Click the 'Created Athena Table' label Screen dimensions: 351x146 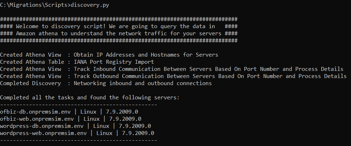pyautogui.click(x=32, y=62)
